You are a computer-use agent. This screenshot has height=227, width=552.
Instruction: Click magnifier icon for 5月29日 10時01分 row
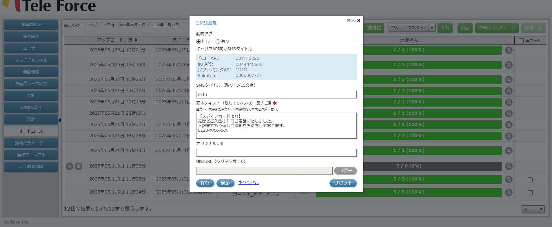point(509,50)
